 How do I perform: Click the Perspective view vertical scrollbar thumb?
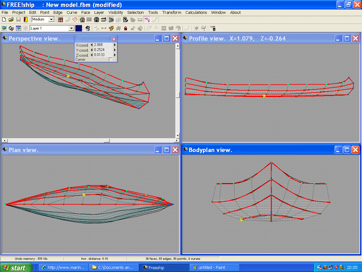[x=178, y=95]
